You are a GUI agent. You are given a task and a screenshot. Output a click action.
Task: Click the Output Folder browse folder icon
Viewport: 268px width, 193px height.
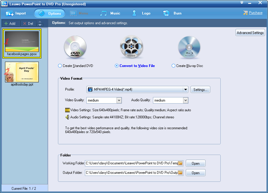coord(180,173)
